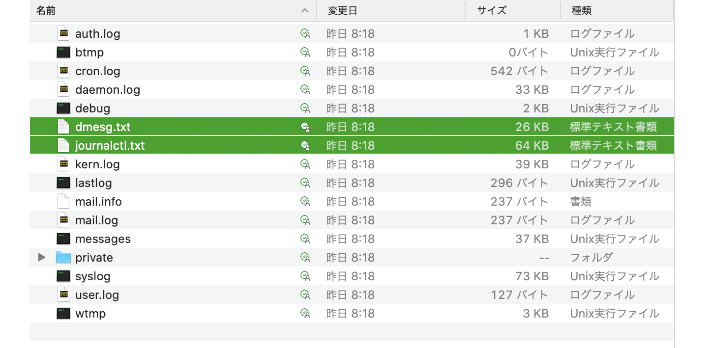Click the auth.log file icon

coord(63,34)
